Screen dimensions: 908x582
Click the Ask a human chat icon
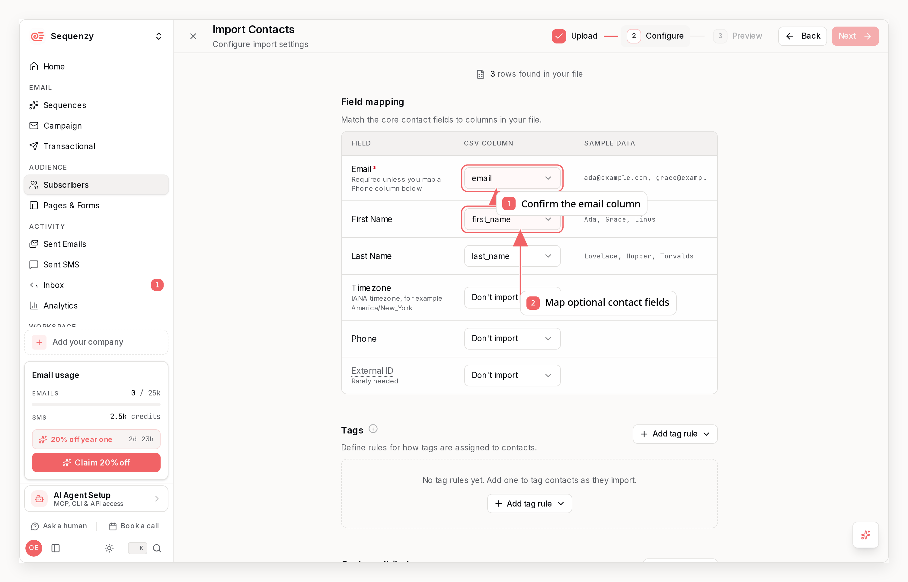(35, 526)
